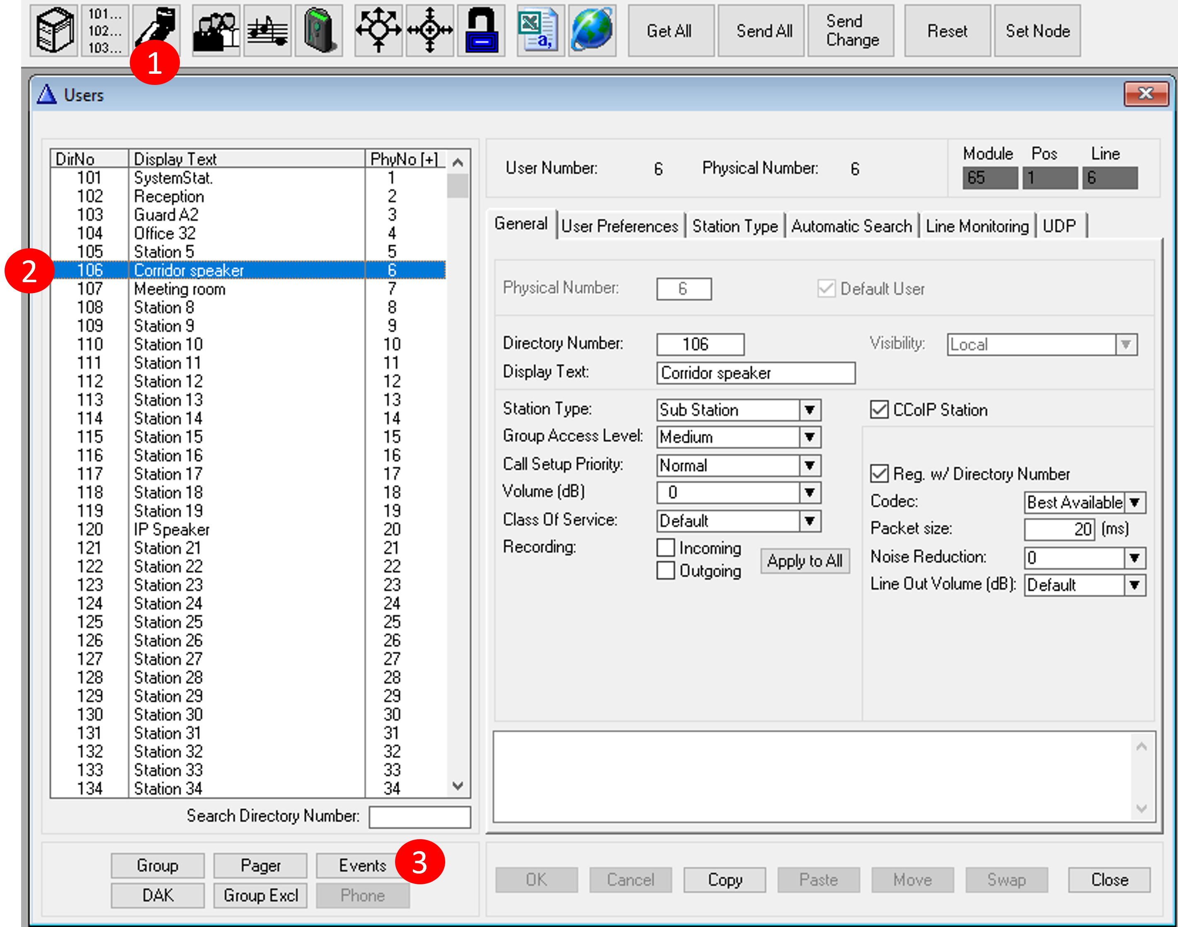This screenshot has width=1178, height=927.
Task: Click the green pager device icon
Action: pos(319,30)
